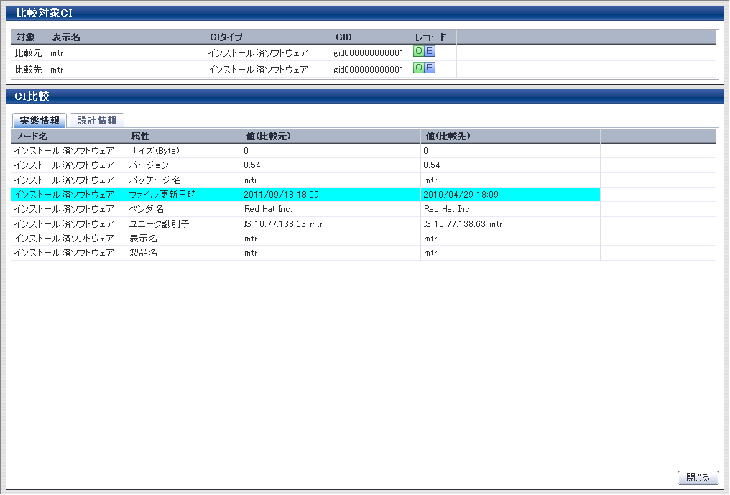Switch to the 実態情報 tab
This screenshot has height=495, width=730.
point(39,121)
